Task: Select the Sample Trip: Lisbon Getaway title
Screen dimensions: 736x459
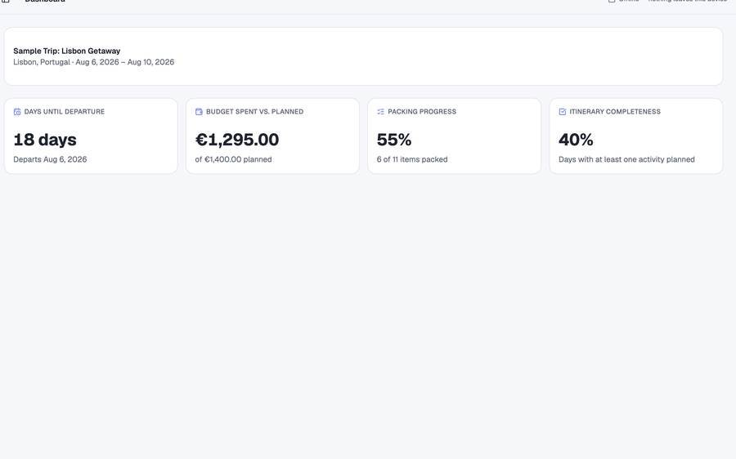Action: (x=67, y=51)
